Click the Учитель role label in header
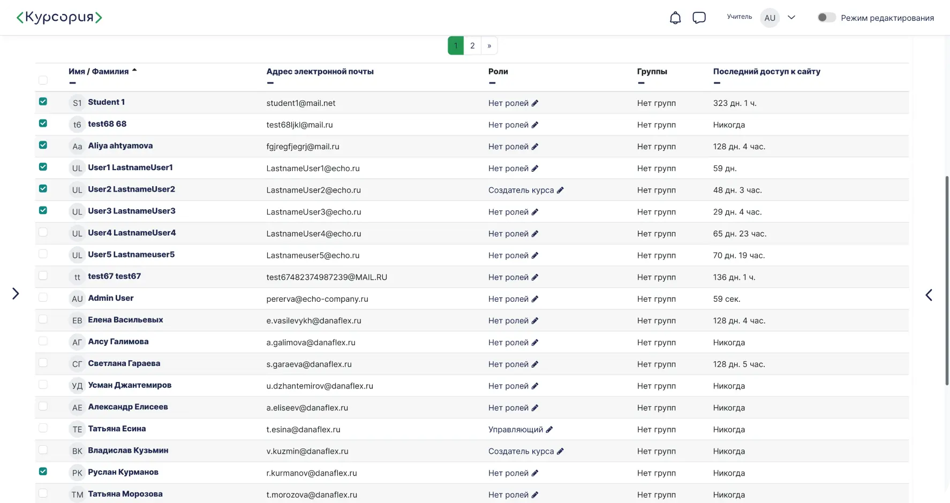The image size is (950, 503). 739,17
